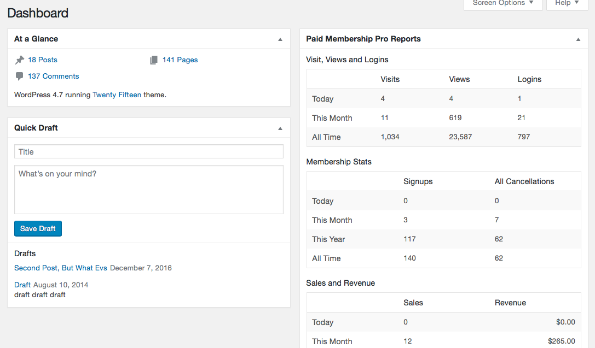
Task: Open the 18 Posts link
Action: point(43,60)
